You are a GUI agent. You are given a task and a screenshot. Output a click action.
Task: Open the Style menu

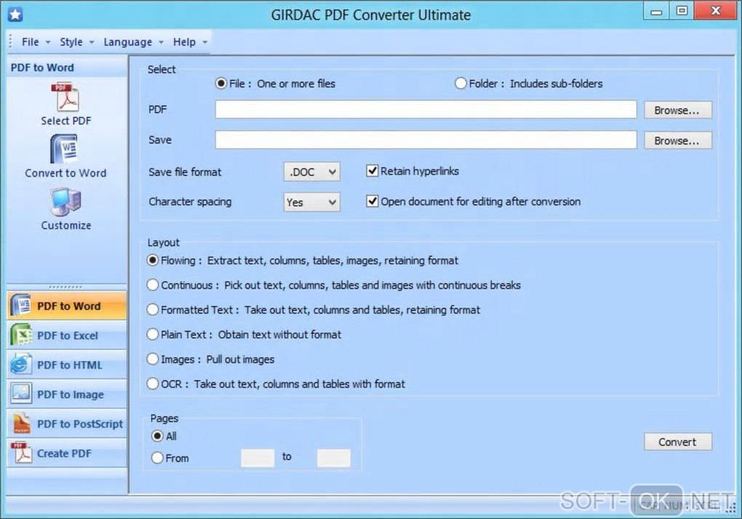pyautogui.click(x=76, y=42)
